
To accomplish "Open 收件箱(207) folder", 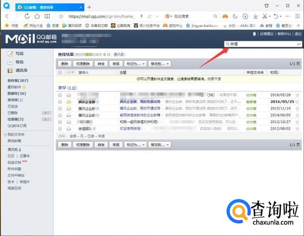I will click(18, 81).
